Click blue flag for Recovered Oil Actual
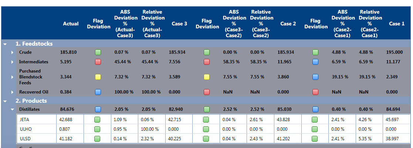The width and height of the screenshot is (413, 148). tap(98, 92)
